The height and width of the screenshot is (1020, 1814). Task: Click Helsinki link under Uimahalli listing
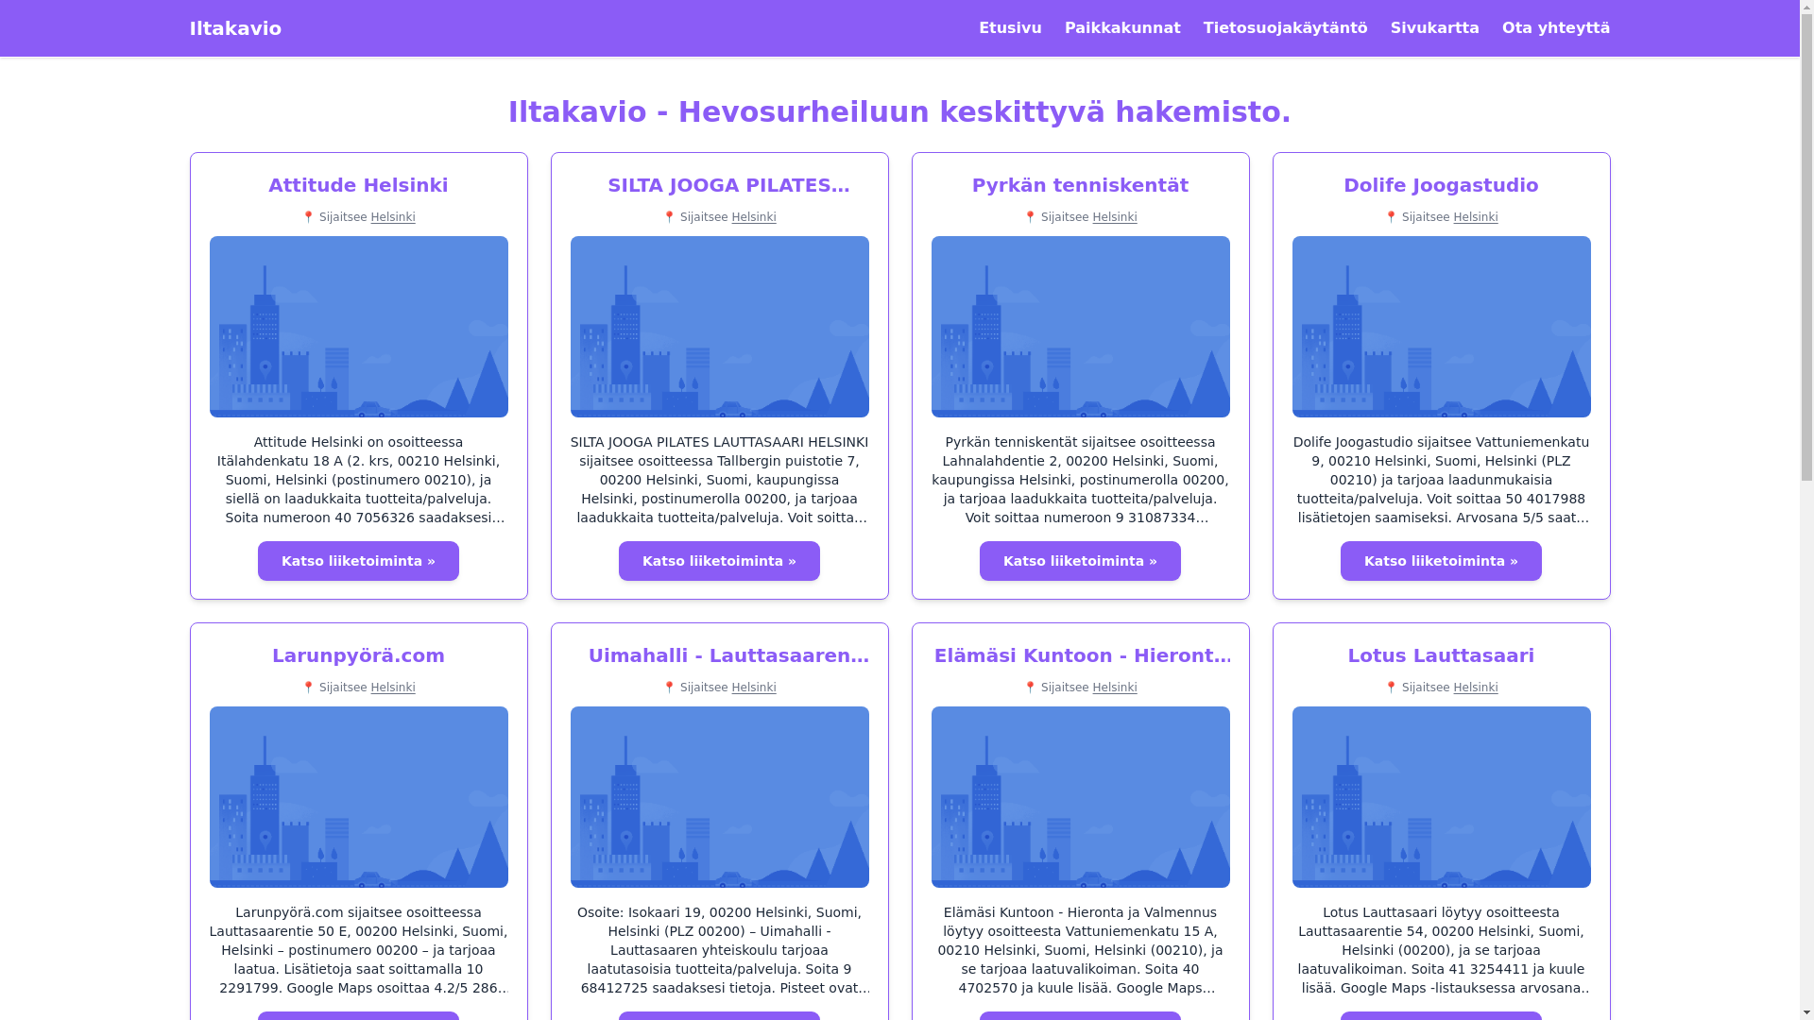tap(754, 688)
